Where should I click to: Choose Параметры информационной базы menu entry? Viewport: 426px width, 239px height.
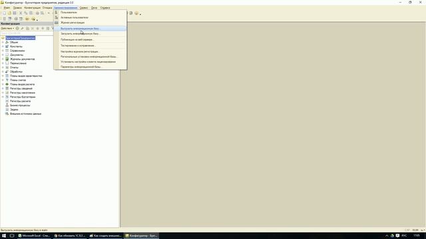pyautogui.click(x=91, y=66)
